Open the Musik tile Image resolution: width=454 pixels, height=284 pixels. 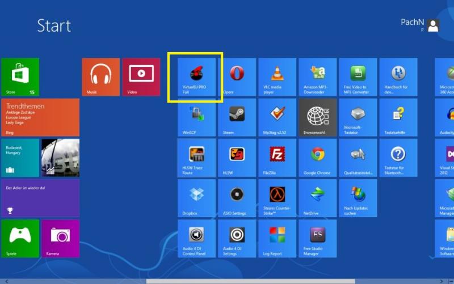tap(101, 77)
